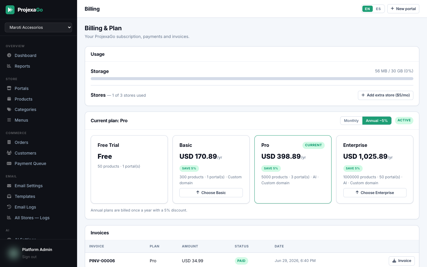The image size is (427, 267).
Task: Click the USD 34.99 amount
Action: pyautogui.click(x=192, y=261)
